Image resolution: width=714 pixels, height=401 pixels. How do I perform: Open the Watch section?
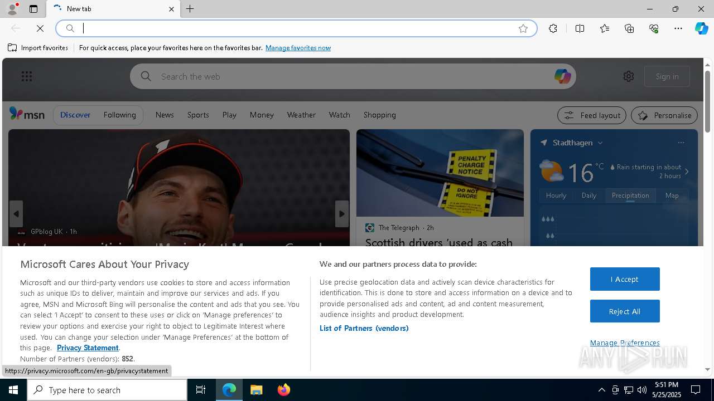pos(339,115)
